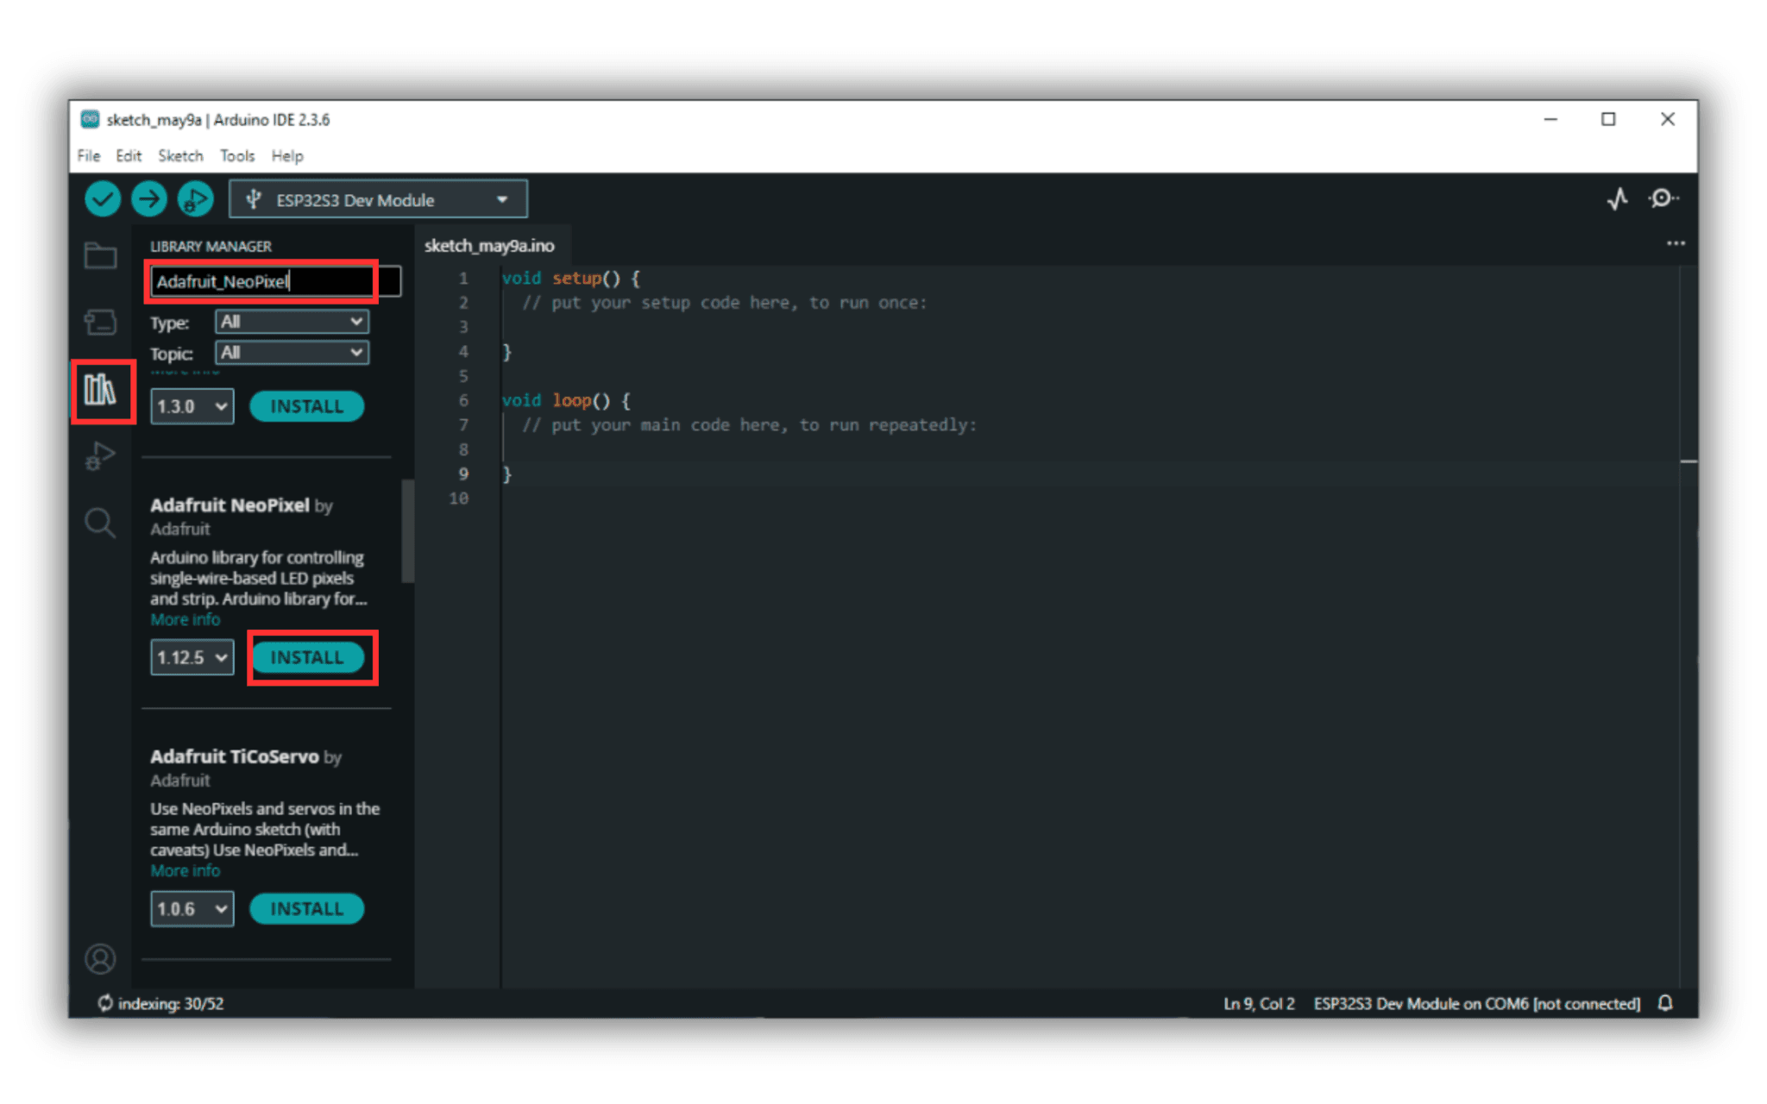Open the Sketchbook folder icon in sidebar
The image size is (1767, 1104).
click(x=100, y=255)
